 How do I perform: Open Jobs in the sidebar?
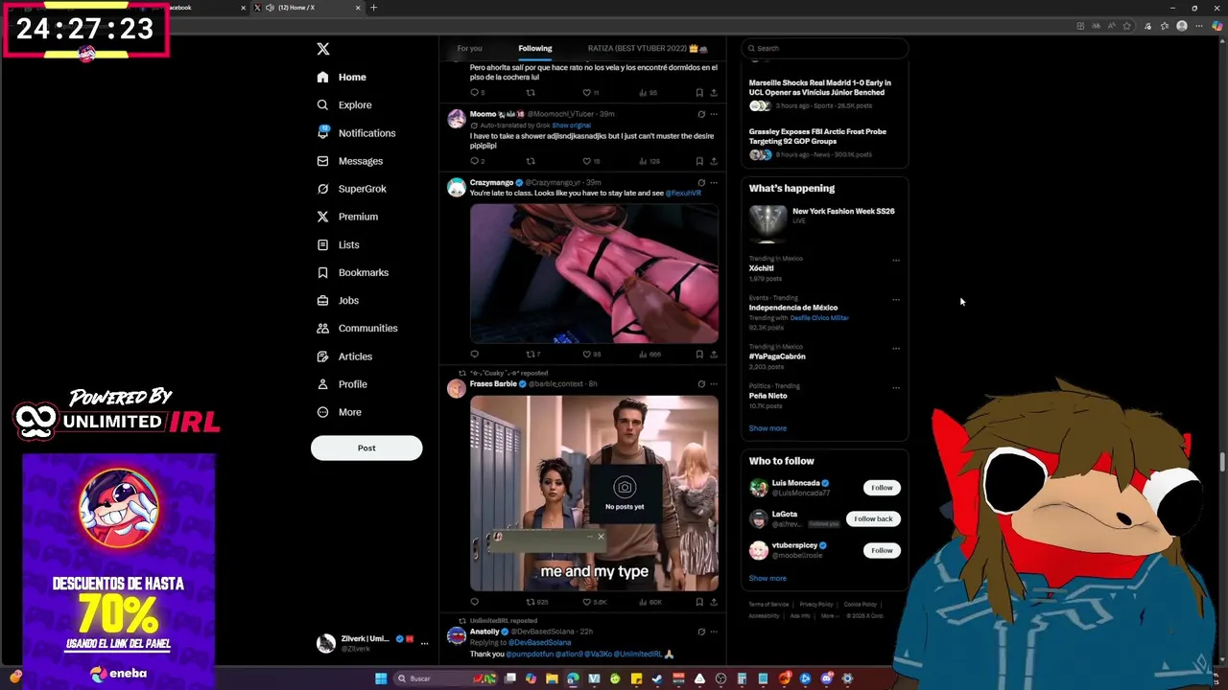[x=338, y=300]
